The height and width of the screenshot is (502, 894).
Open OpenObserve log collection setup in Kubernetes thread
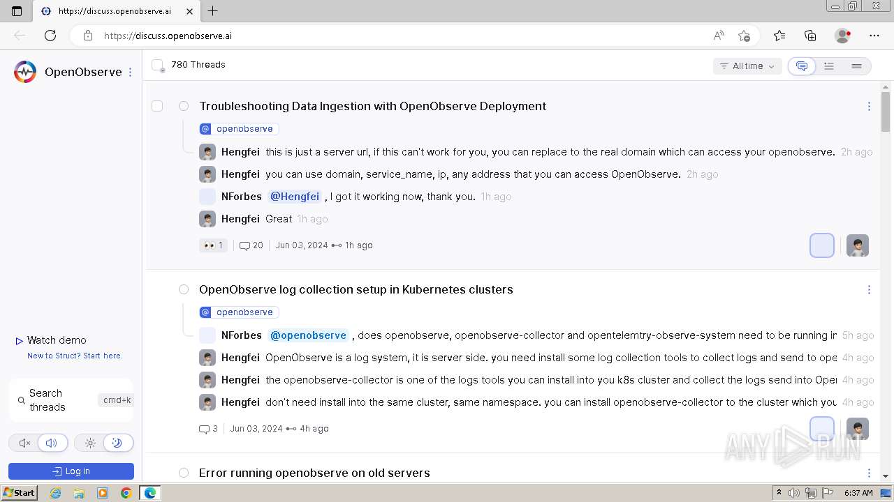coord(356,289)
